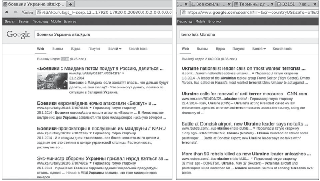Viewport: 320px width, 181px height.
Task: Expand arrow next to reuters.com idUSB result URL
Action: point(254,128)
